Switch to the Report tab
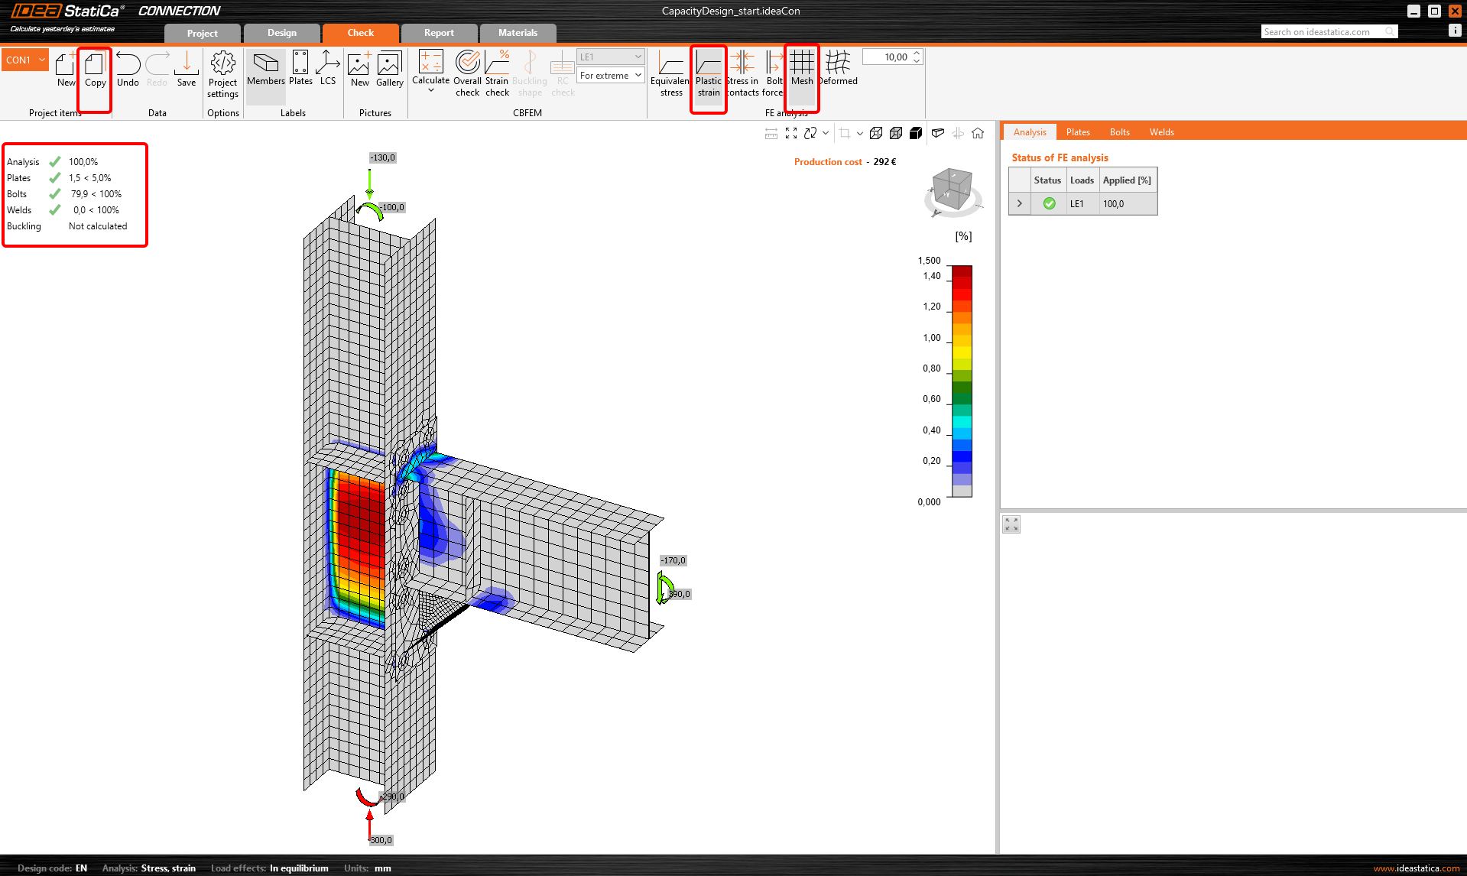Viewport: 1467px width, 876px height. 439,33
